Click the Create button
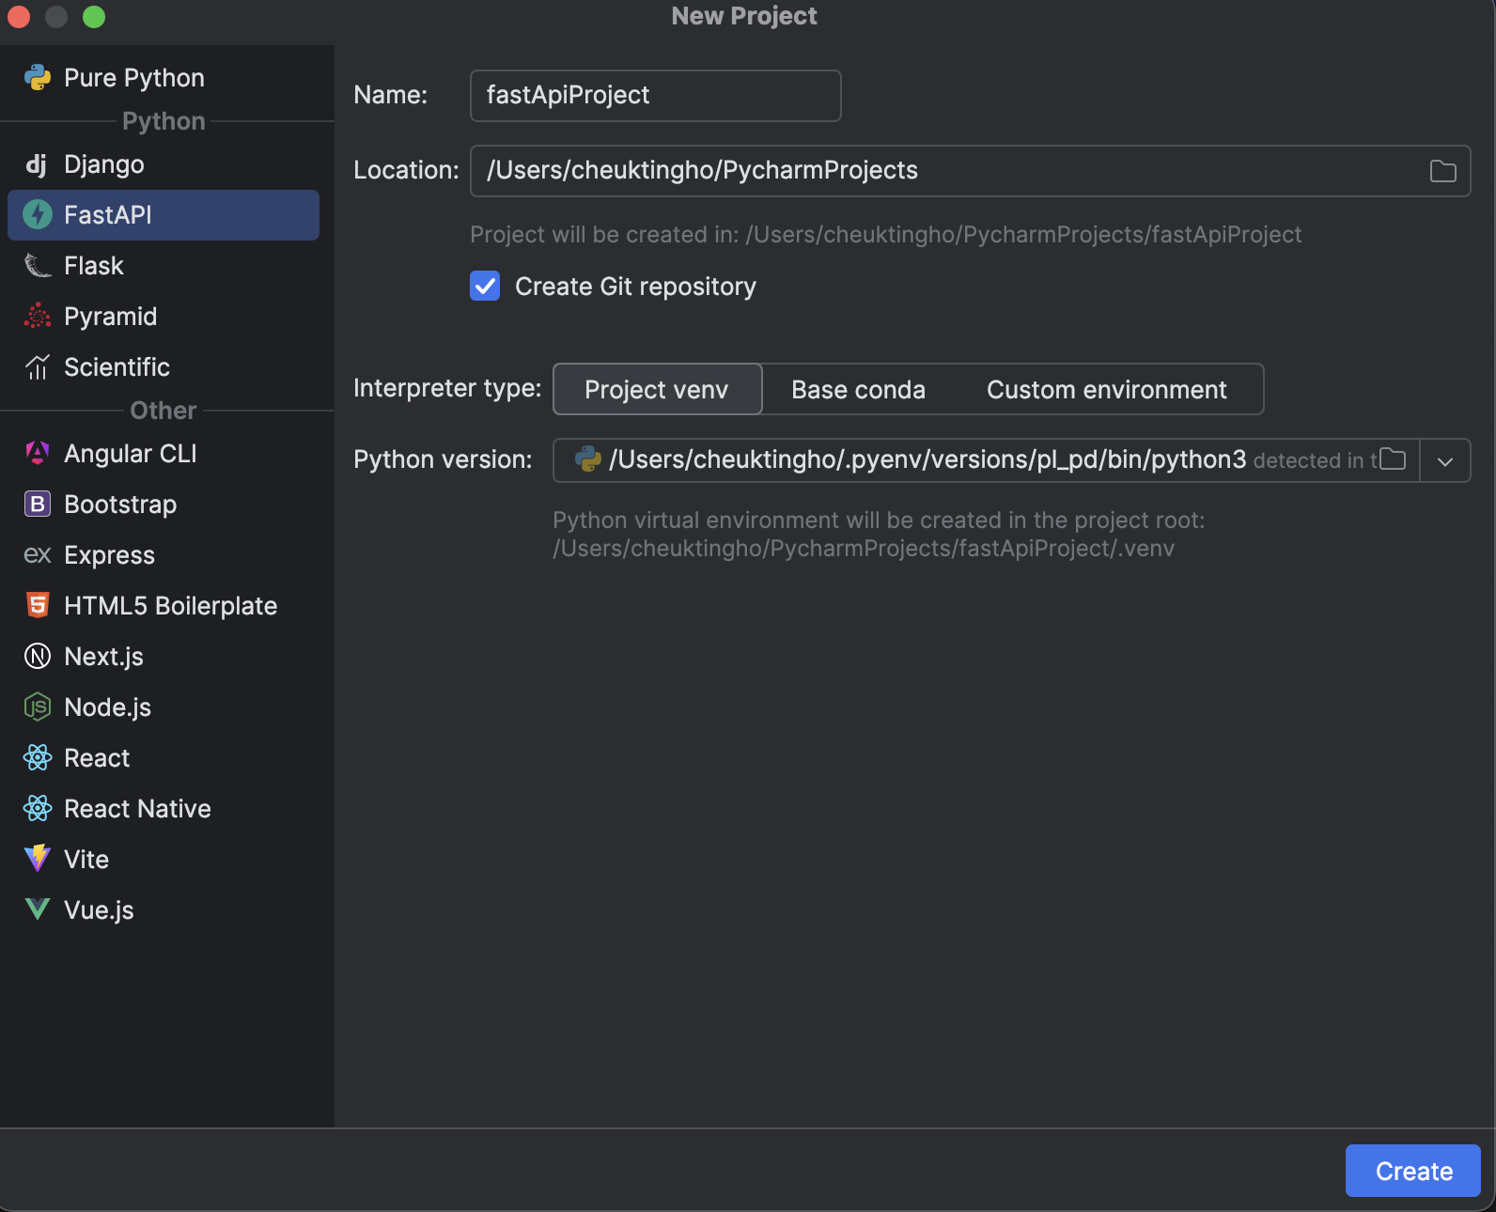1496x1212 pixels. click(x=1413, y=1171)
